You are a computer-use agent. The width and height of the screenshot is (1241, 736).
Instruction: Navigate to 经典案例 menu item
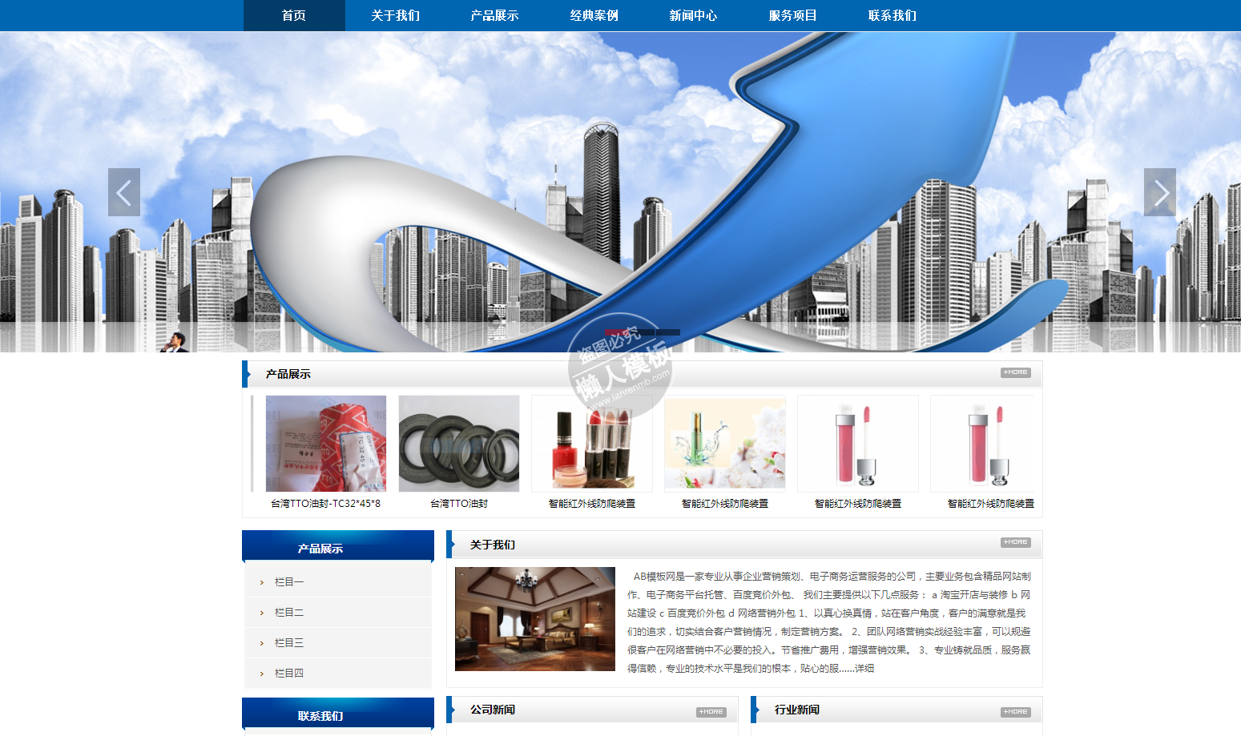(x=594, y=16)
